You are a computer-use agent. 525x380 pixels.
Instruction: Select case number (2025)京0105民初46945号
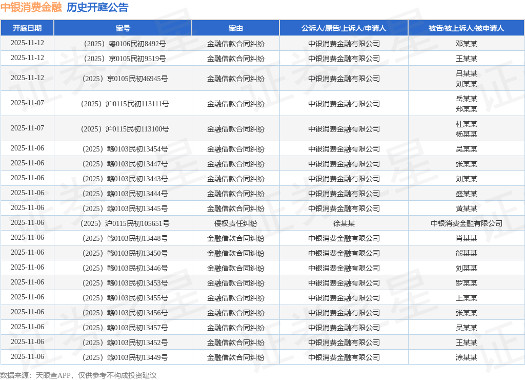(125, 79)
